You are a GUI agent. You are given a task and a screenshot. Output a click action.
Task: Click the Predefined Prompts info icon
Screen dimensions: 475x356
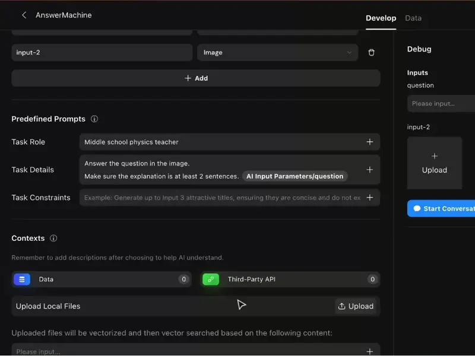tap(94, 119)
